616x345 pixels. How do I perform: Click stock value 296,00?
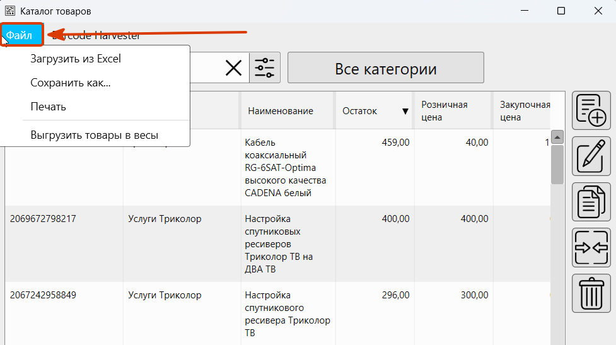[x=395, y=295]
